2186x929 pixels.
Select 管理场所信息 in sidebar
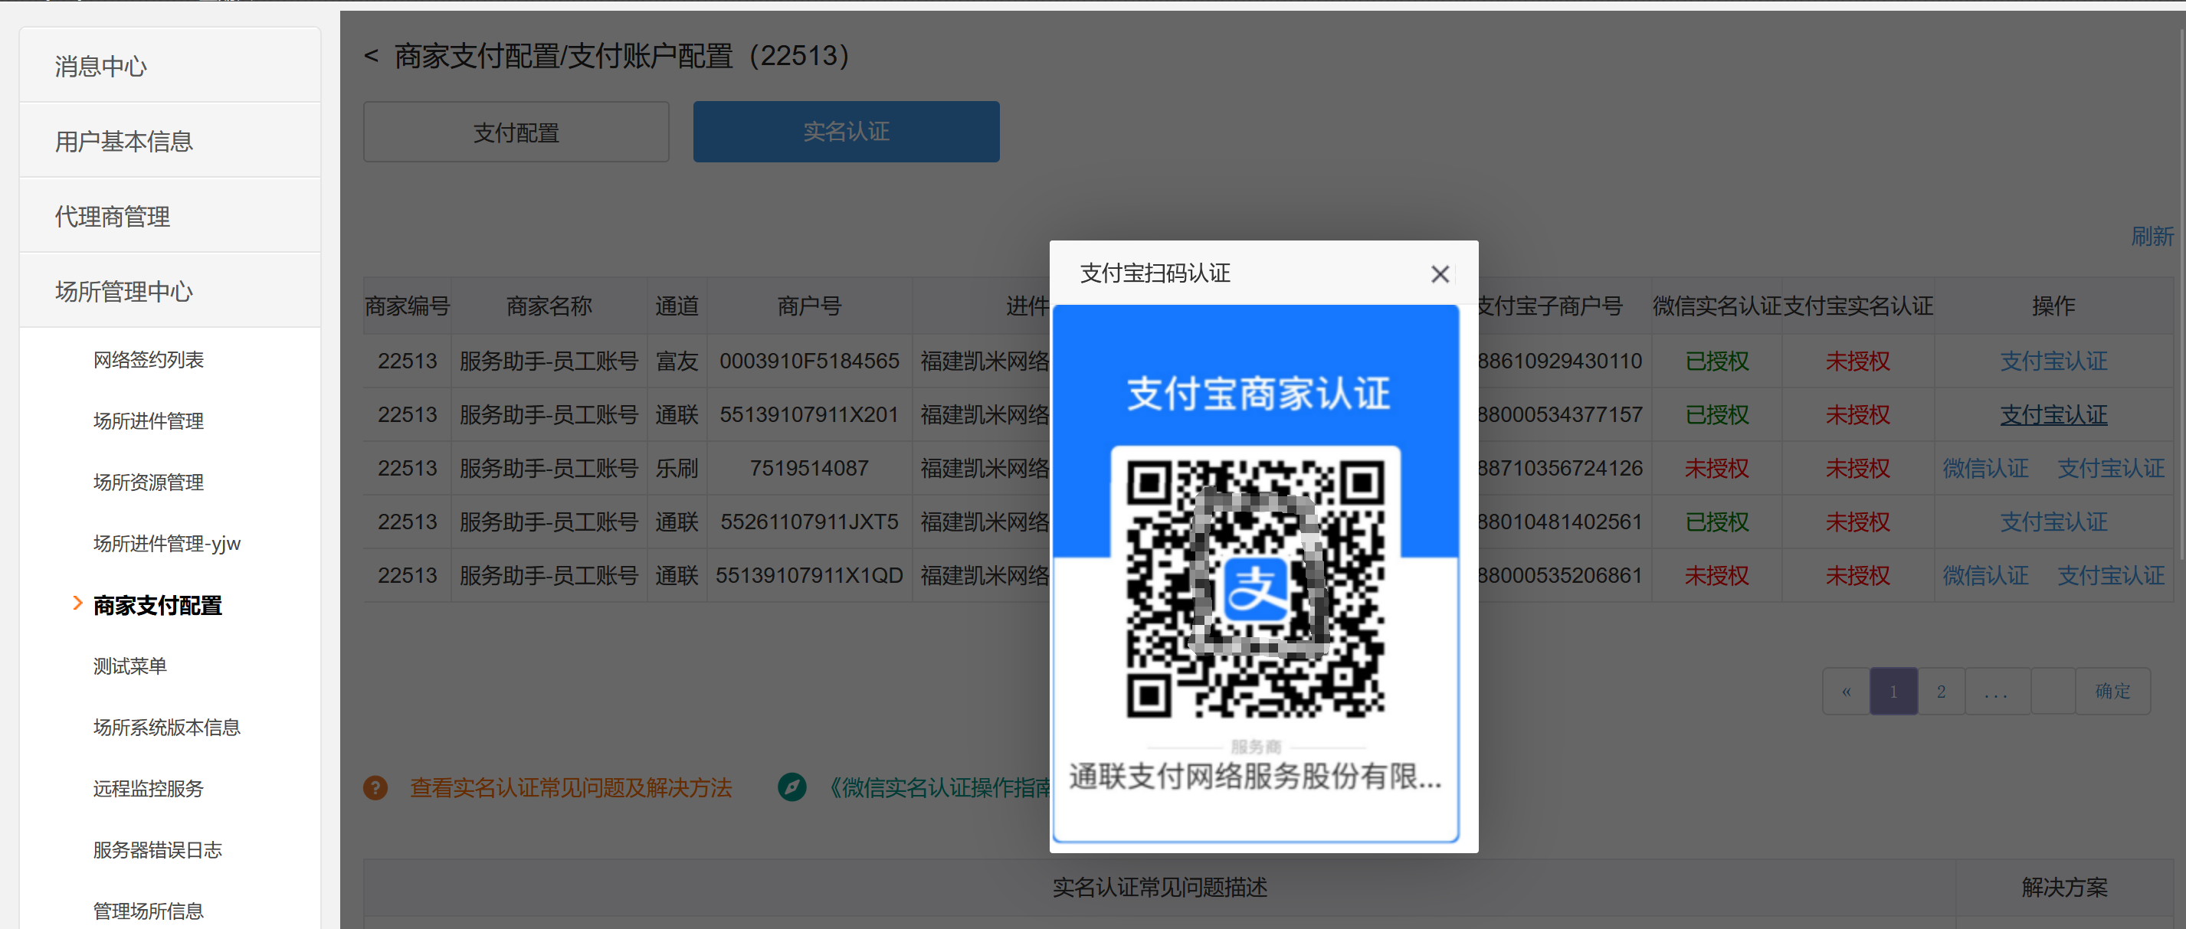click(x=149, y=911)
